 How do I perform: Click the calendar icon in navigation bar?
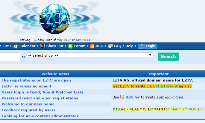pos(16,46)
